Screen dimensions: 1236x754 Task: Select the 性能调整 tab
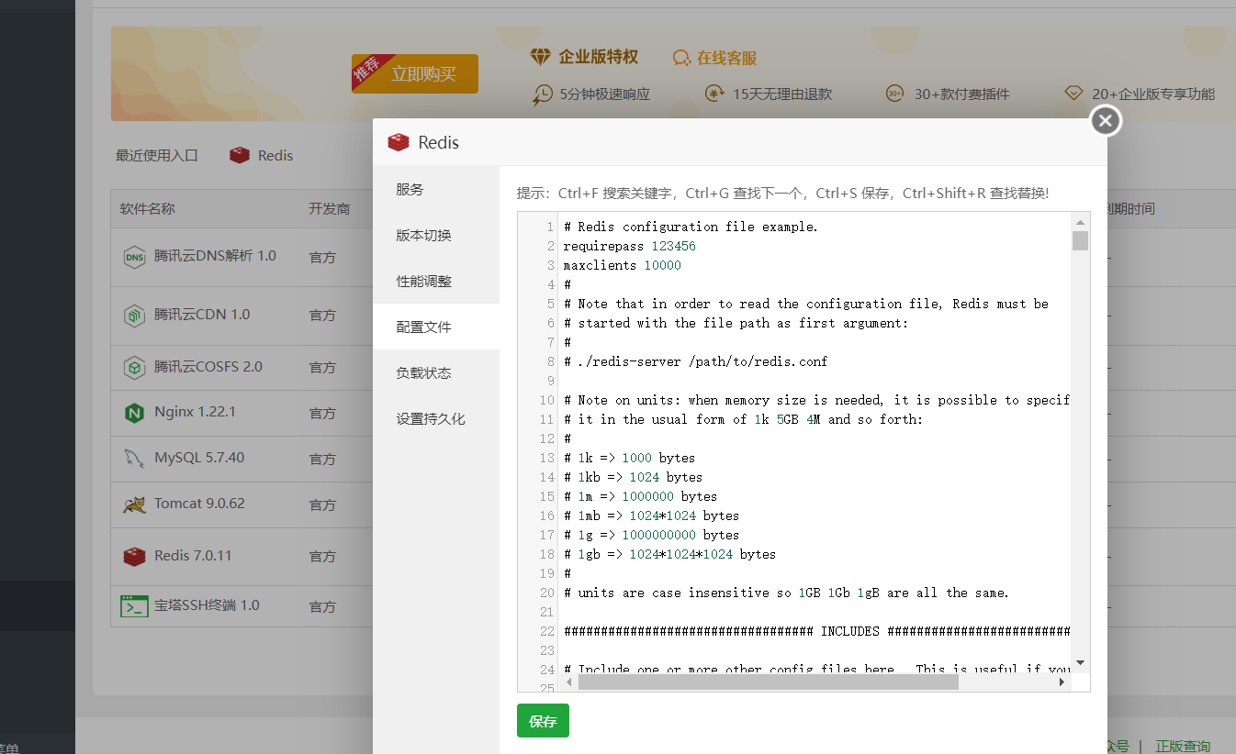423,281
